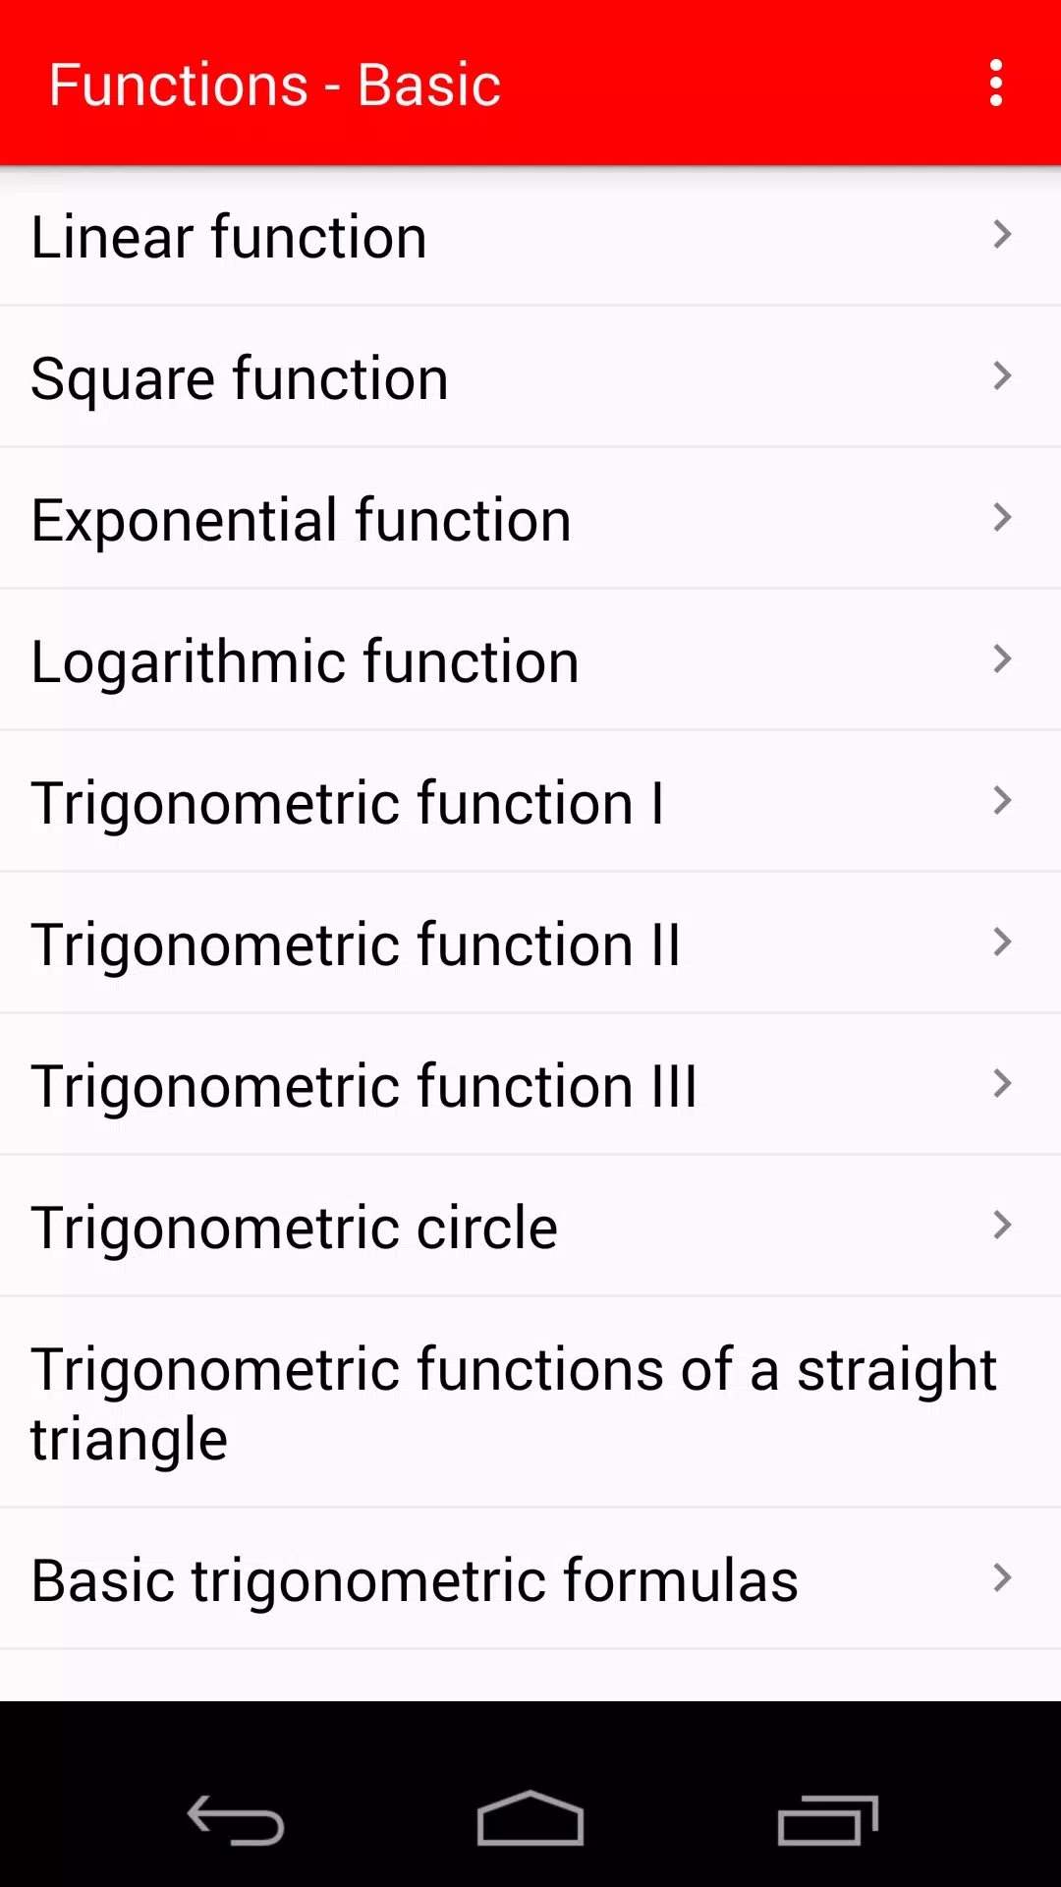Tap the chevron beside Linear function
1061x1887 pixels.
pyautogui.click(x=1001, y=235)
